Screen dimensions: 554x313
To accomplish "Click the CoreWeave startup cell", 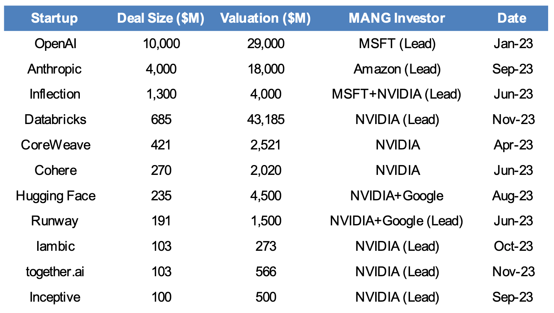I will pyautogui.click(x=56, y=145).
